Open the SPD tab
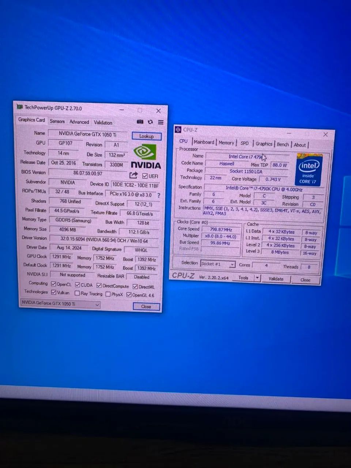 [x=245, y=143]
